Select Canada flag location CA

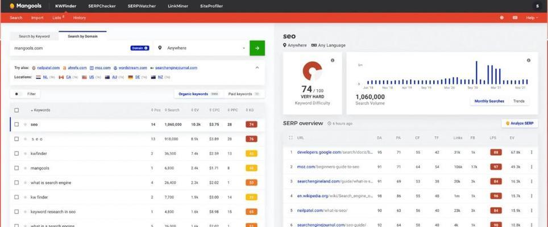pos(68,77)
